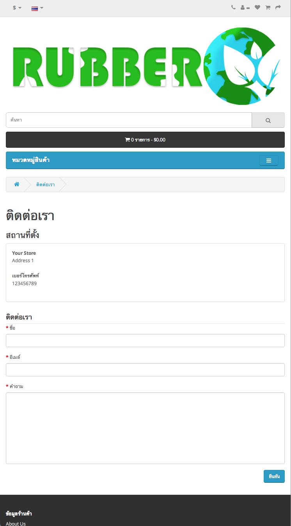Click the Address 1 text
291x526 pixels.
tap(23, 261)
